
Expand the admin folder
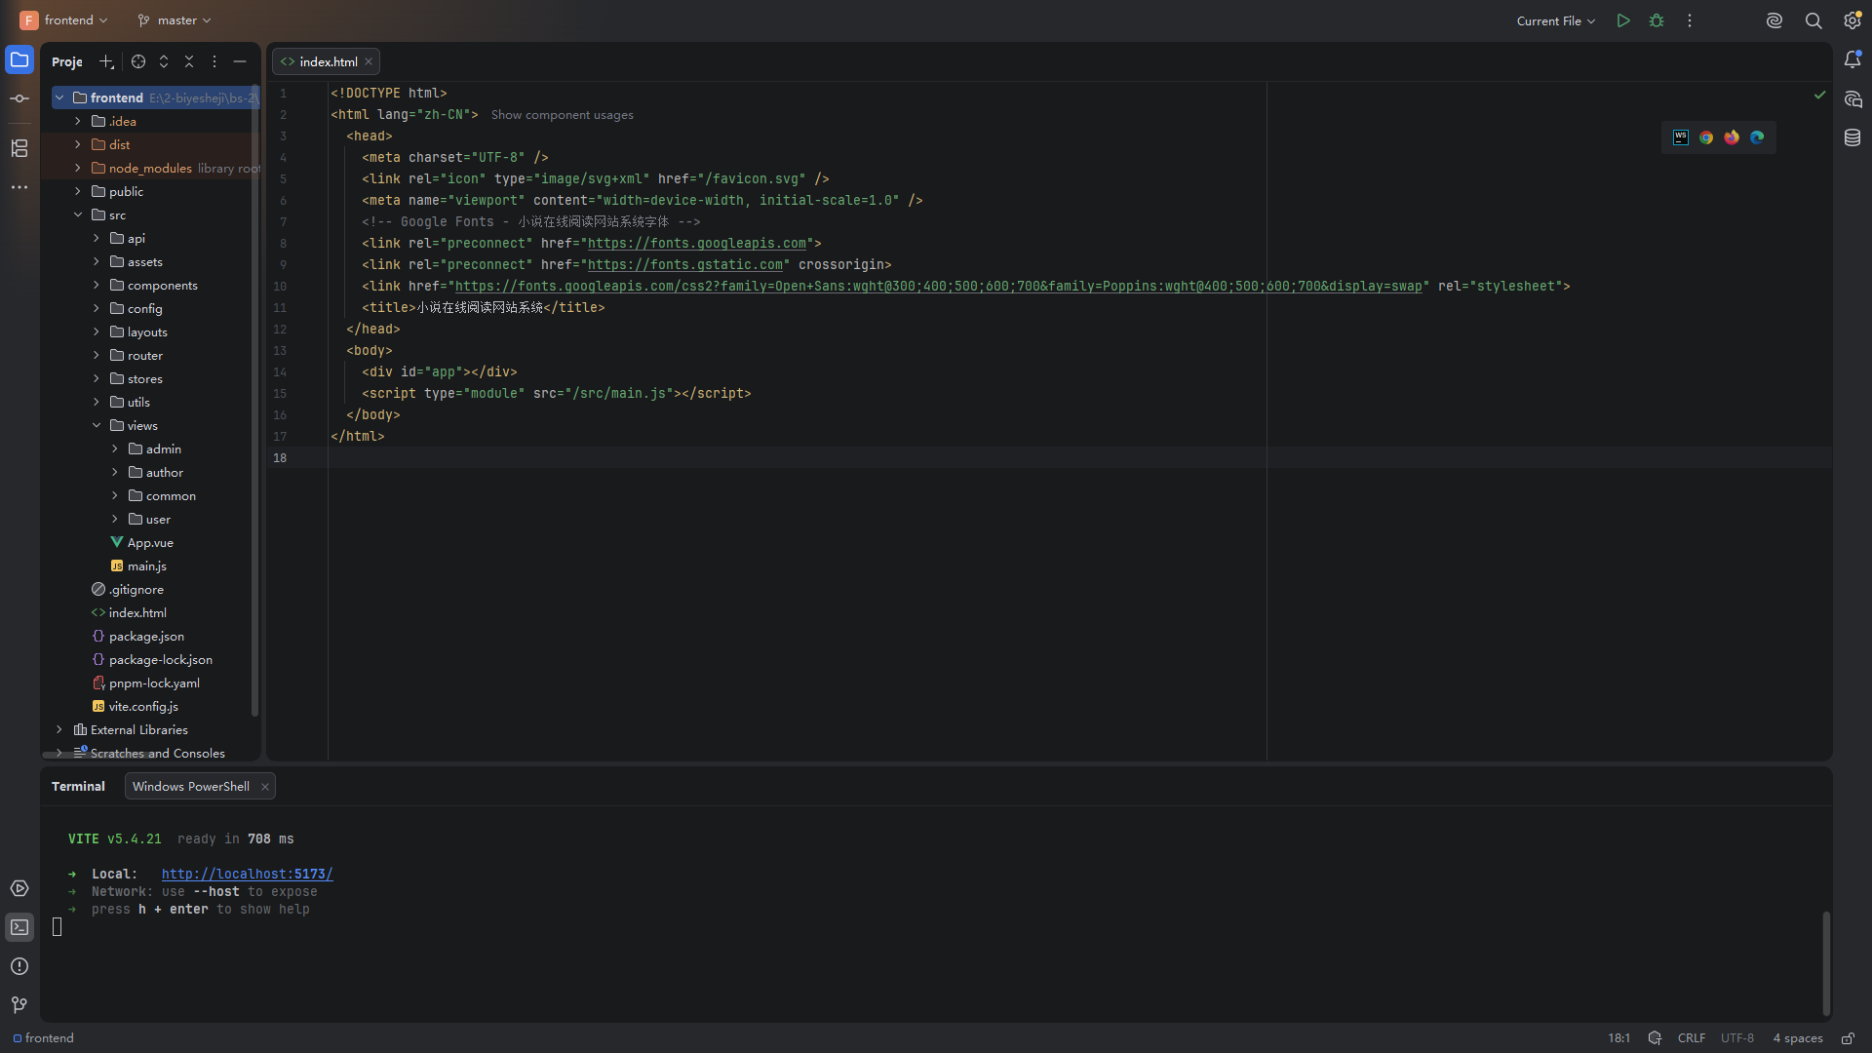point(115,448)
